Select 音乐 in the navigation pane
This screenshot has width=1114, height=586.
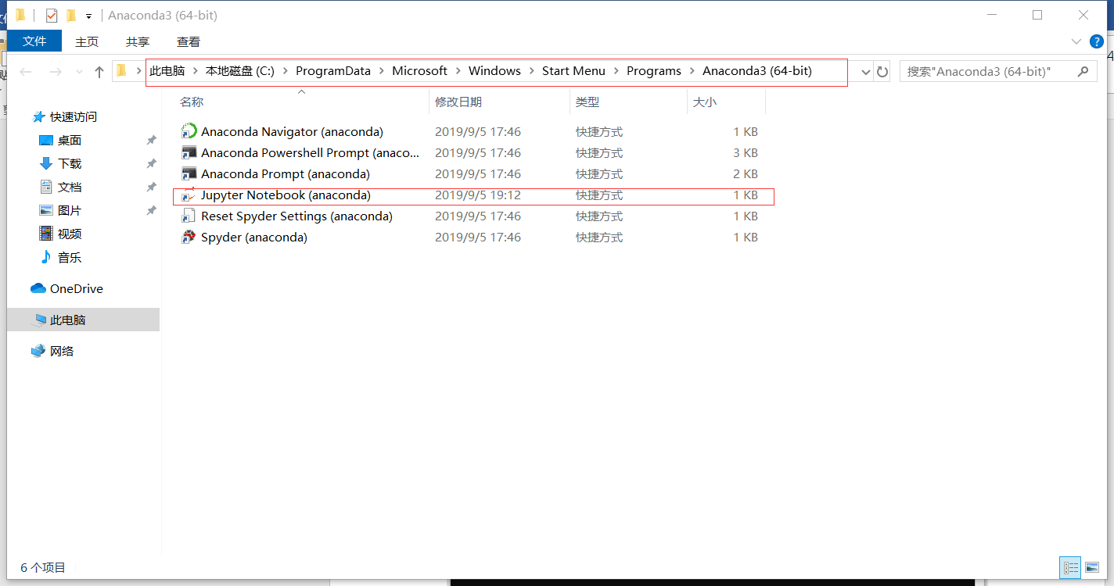(x=70, y=257)
